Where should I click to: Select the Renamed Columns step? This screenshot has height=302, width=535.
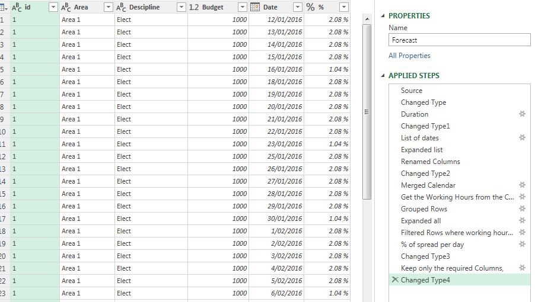coord(430,162)
